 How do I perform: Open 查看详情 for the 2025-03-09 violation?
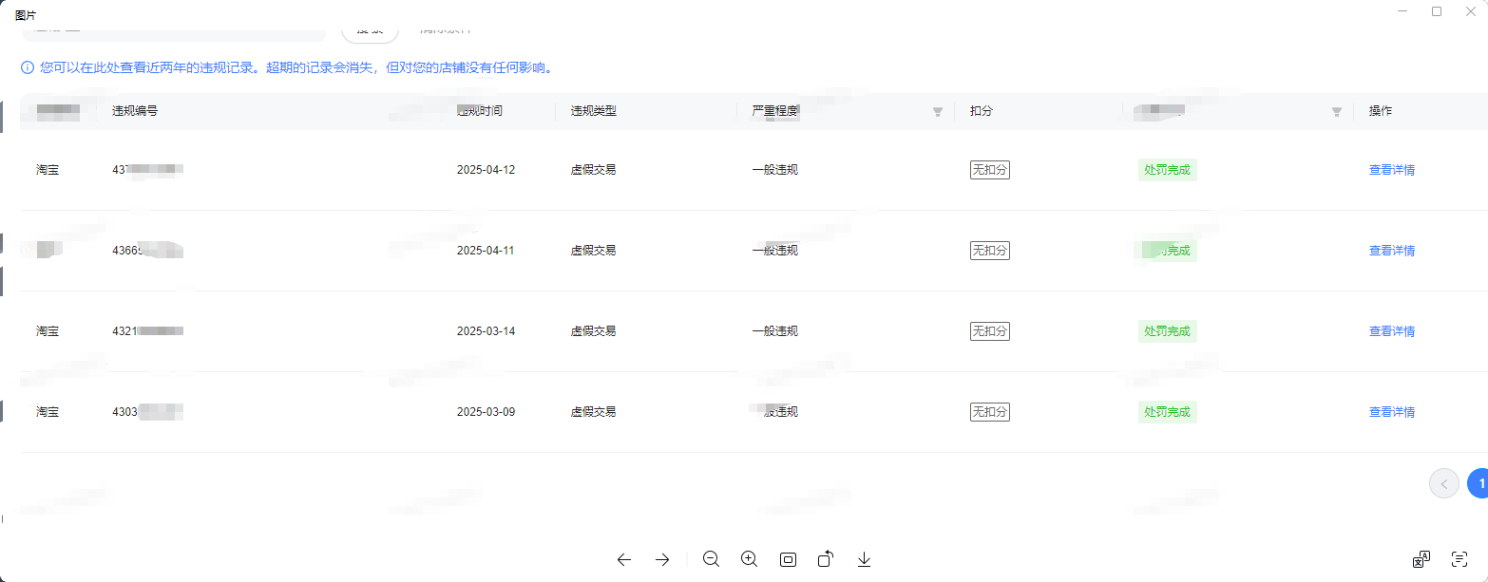click(1391, 412)
